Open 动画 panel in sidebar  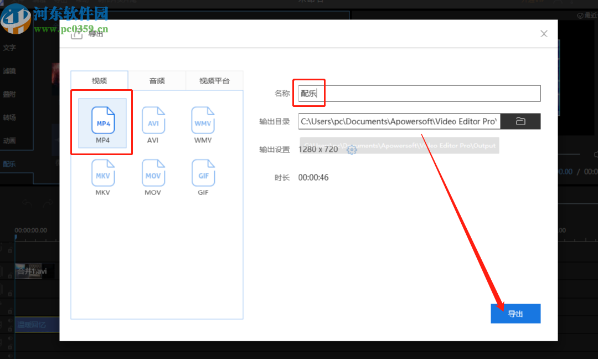9,141
